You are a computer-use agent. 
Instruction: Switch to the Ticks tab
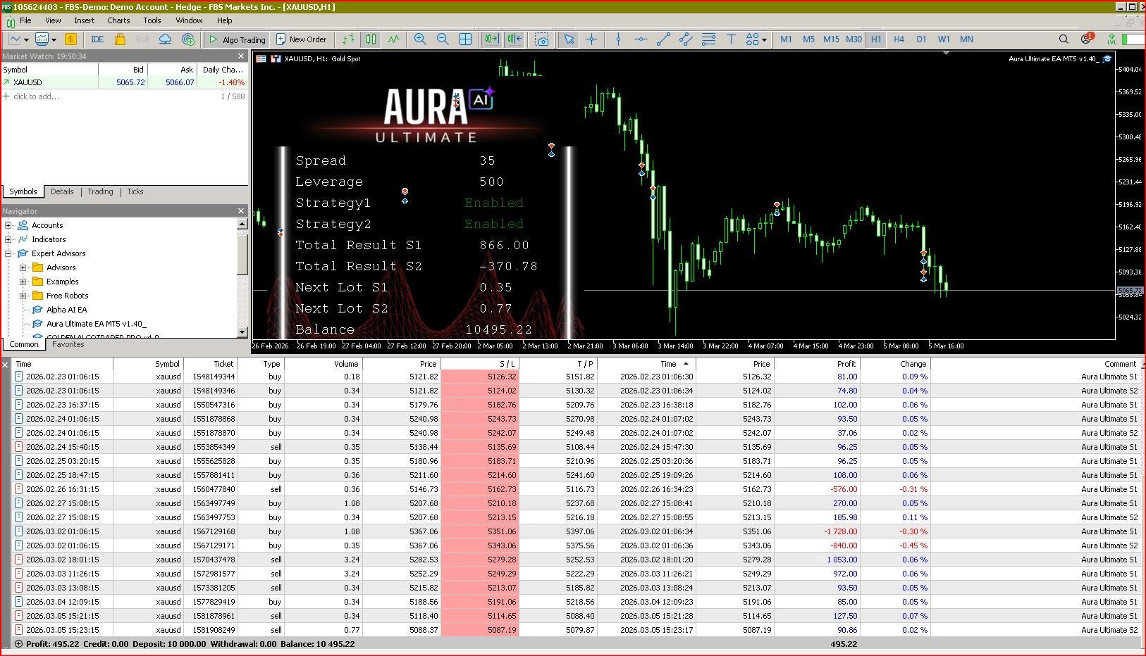pos(135,191)
